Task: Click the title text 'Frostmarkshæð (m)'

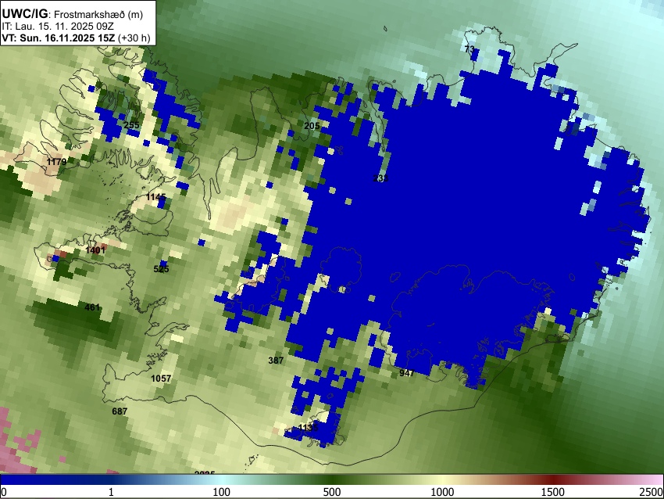Action: [98, 14]
